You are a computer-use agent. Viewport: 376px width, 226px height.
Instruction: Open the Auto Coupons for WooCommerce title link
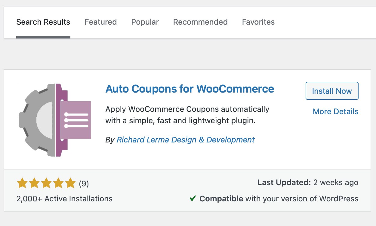tap(190, 89)
